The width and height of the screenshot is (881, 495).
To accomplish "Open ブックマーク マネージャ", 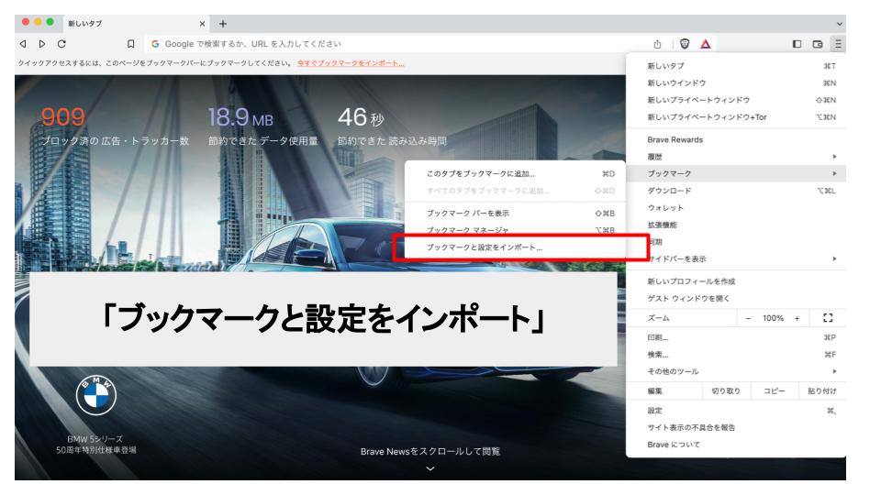I will (515, 229).
